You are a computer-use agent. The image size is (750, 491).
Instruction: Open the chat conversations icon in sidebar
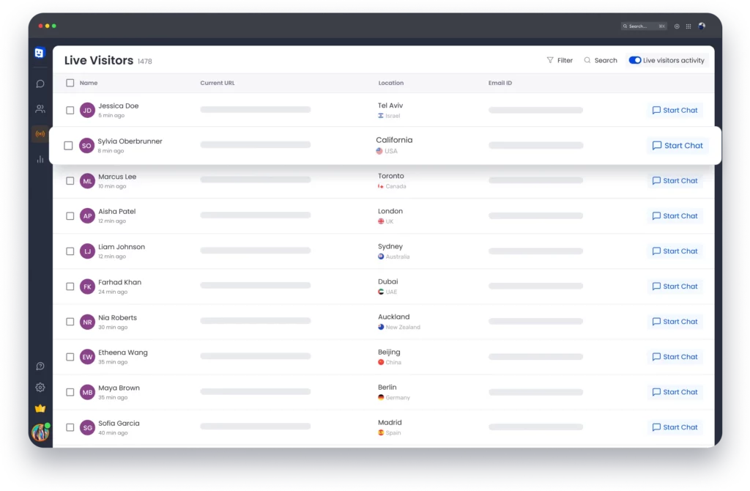(40, 84)
